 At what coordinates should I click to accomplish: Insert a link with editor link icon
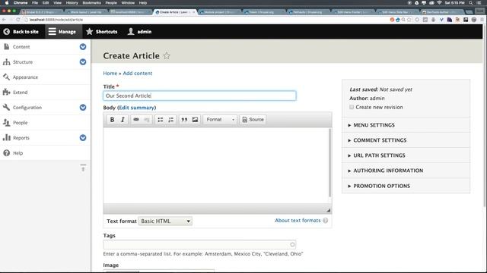tap(136, 120)
